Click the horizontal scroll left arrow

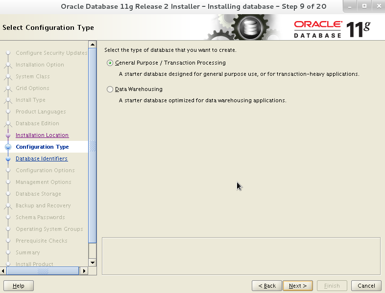click(3, 271)
